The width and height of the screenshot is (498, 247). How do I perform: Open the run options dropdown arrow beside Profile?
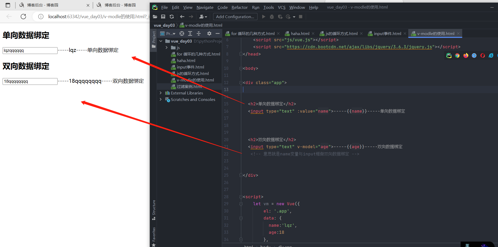pos(294,17)
